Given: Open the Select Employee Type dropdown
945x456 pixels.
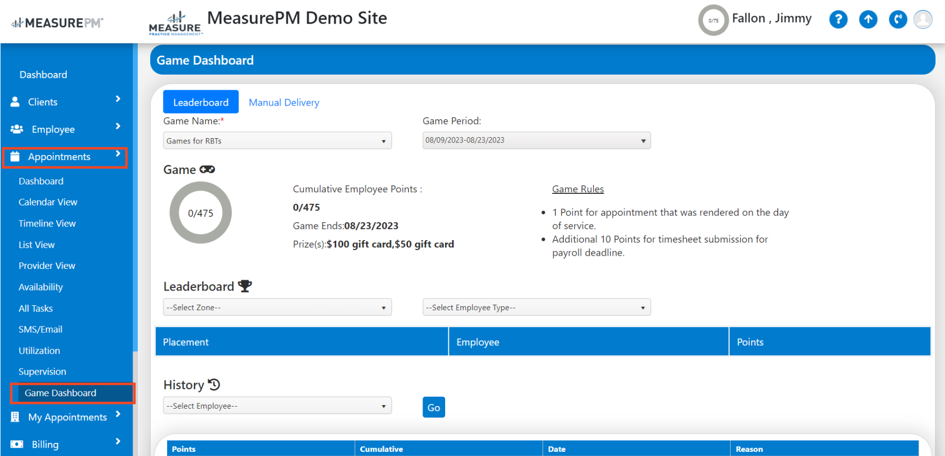Looking at the screenshot, I should point(537,307).
